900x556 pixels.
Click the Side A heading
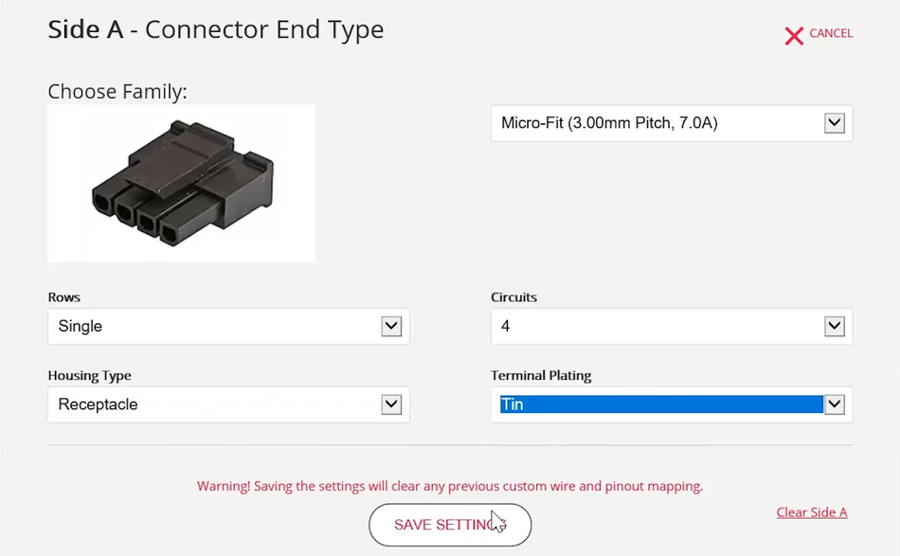84,29
